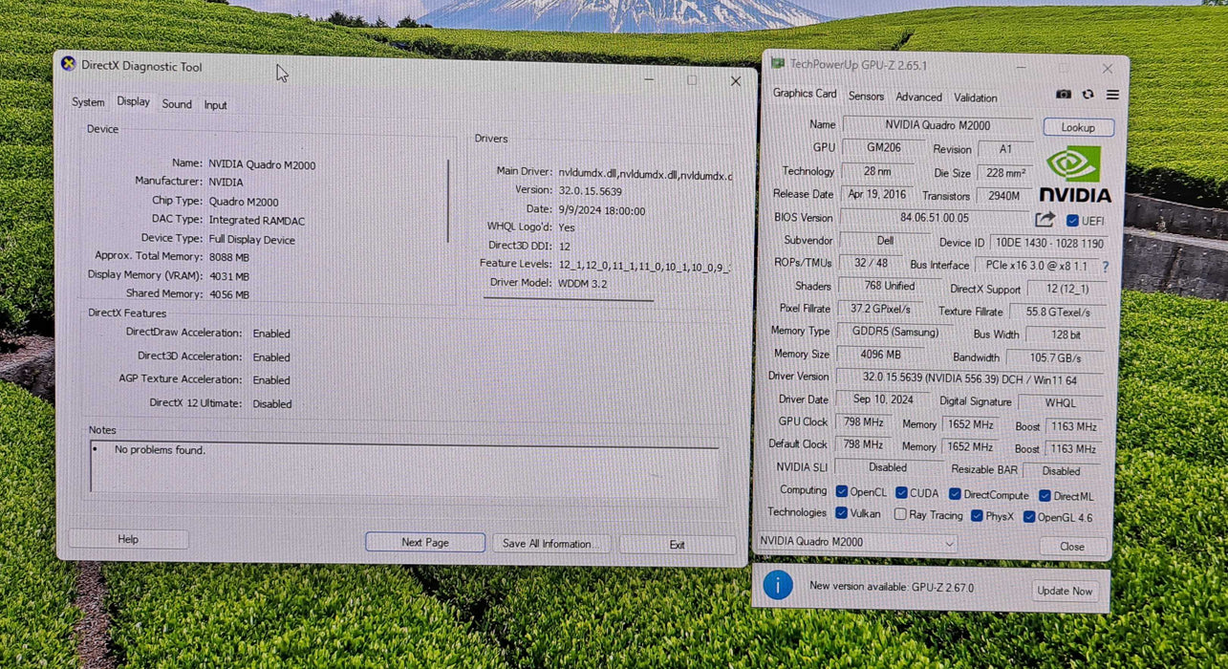The height and width of the screenshot is (669, 1228).
Task: Toggle the DirectCompute checkbox
Action: 955,494
